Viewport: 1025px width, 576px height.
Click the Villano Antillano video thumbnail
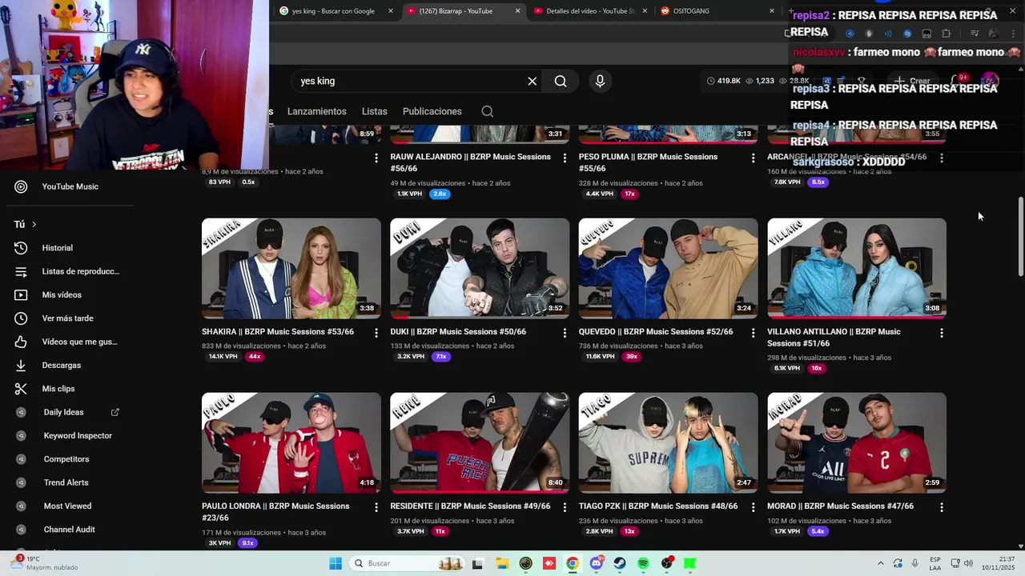(x=857, y=268)
